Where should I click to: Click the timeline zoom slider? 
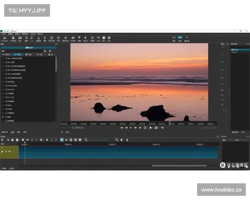(x=98, y=140)
